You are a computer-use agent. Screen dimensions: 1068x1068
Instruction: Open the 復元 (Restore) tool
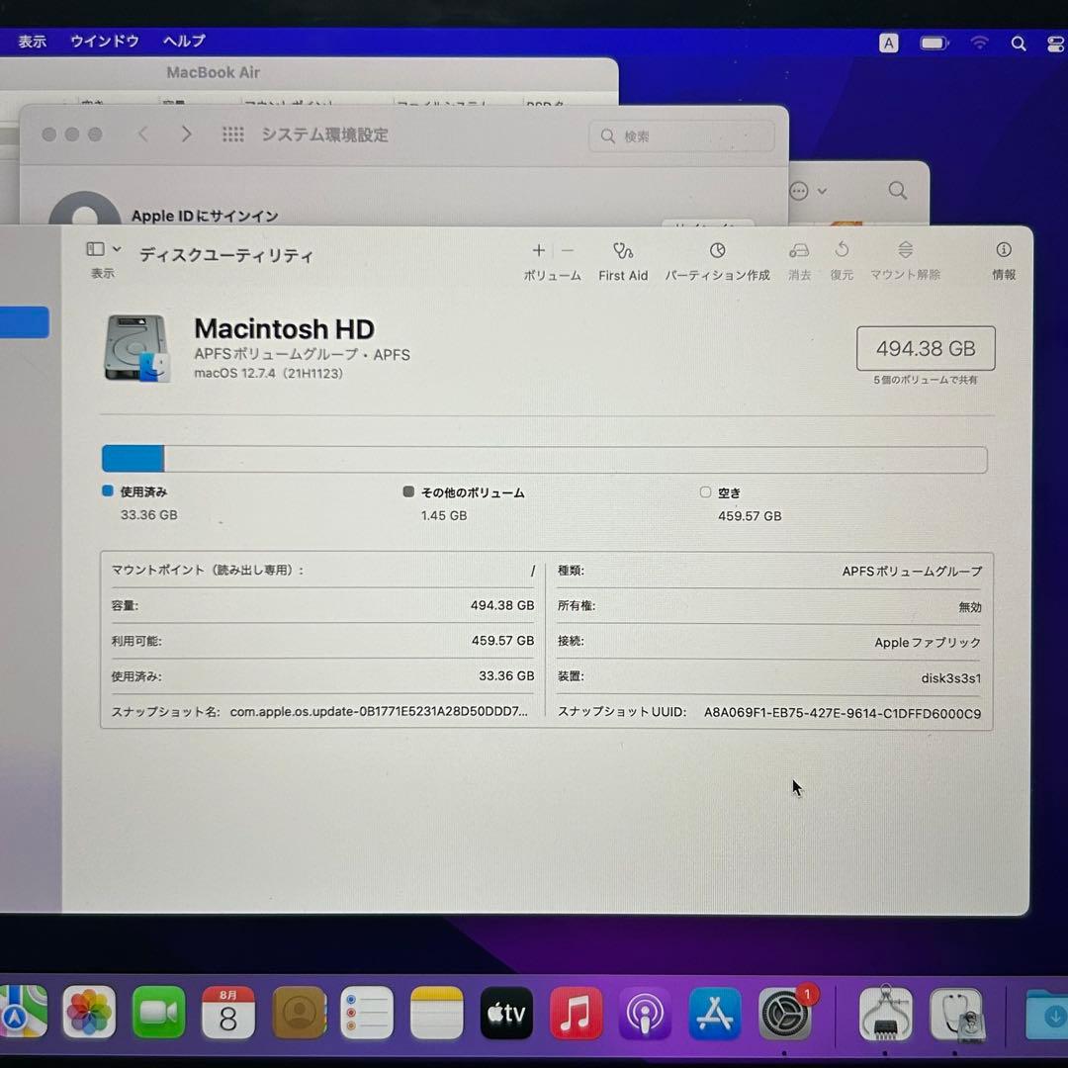842,259
